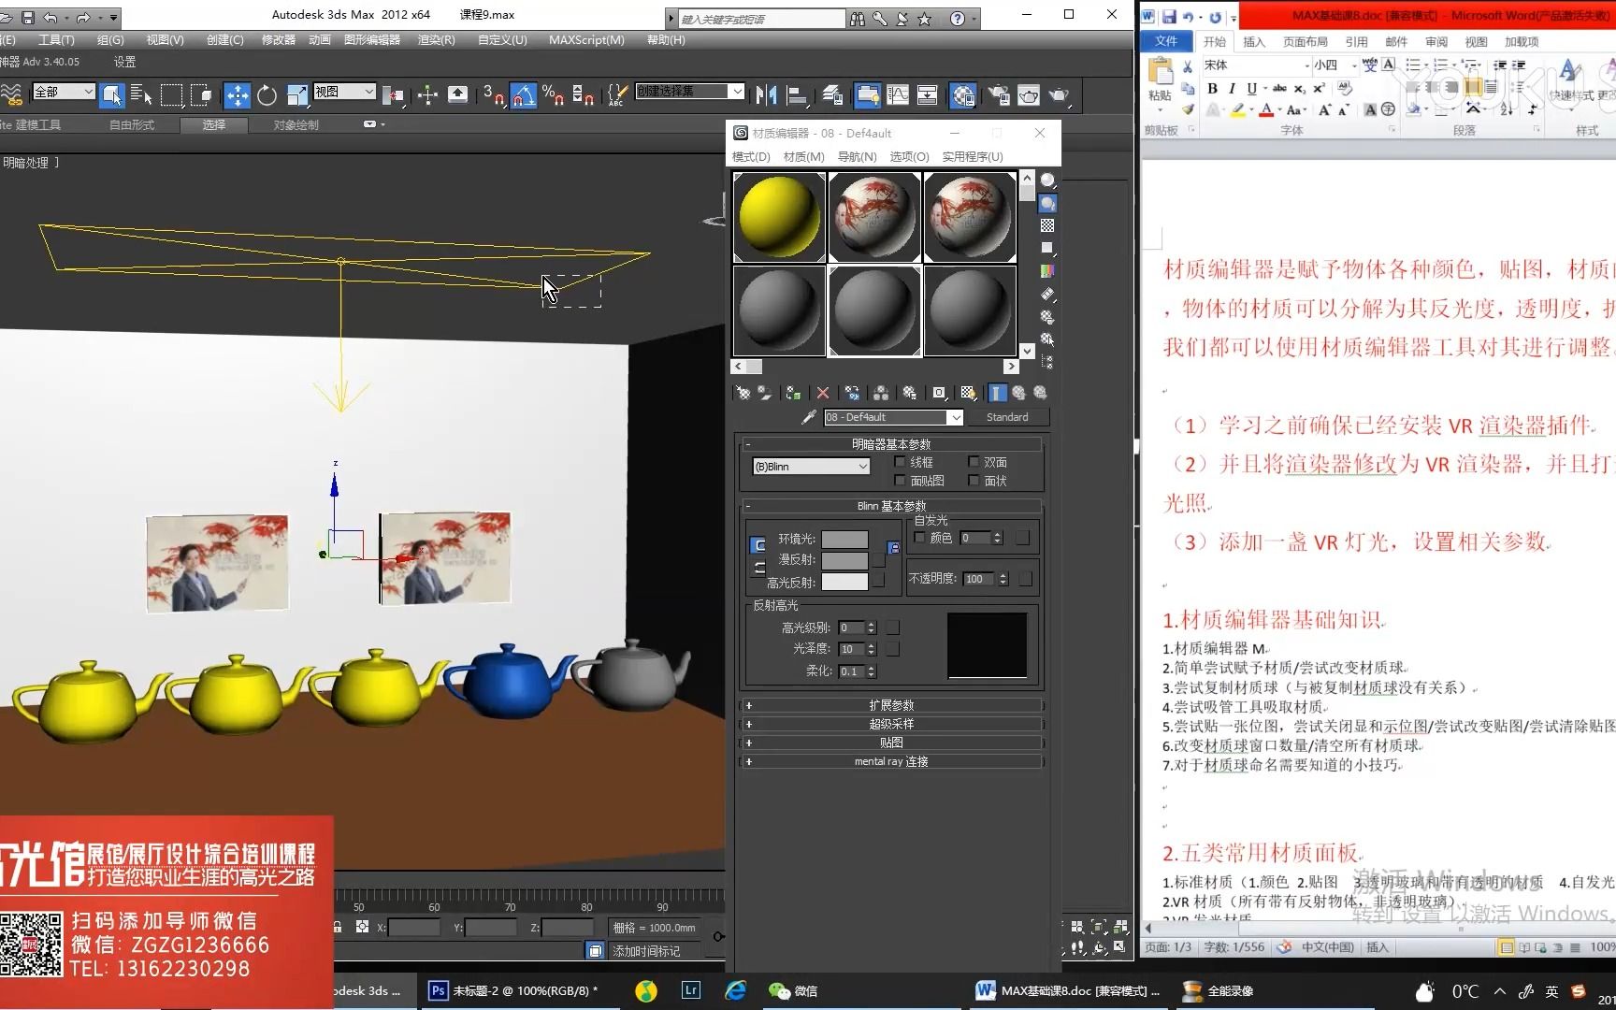Click Assign Material to Selection icon

tap(793, 393)
